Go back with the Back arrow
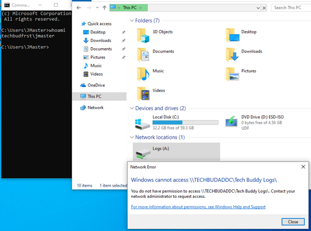The height and width of the screenshot is (231, 311). click(79, 8)
